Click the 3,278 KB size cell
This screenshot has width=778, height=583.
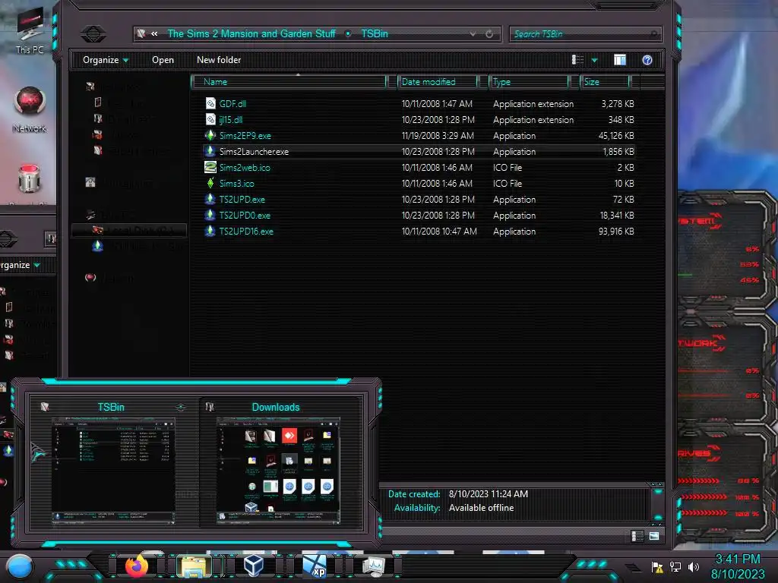pos(618,103)
